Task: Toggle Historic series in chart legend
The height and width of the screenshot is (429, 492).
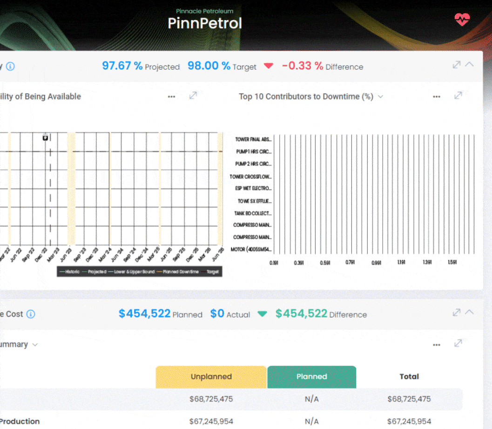Action: tap(70, 272)
